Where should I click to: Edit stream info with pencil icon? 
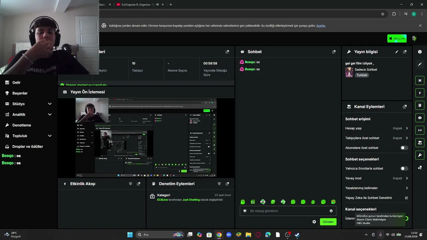tap(397, 52)
